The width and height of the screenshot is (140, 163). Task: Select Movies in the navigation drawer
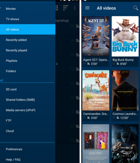(x=11, y=9)
